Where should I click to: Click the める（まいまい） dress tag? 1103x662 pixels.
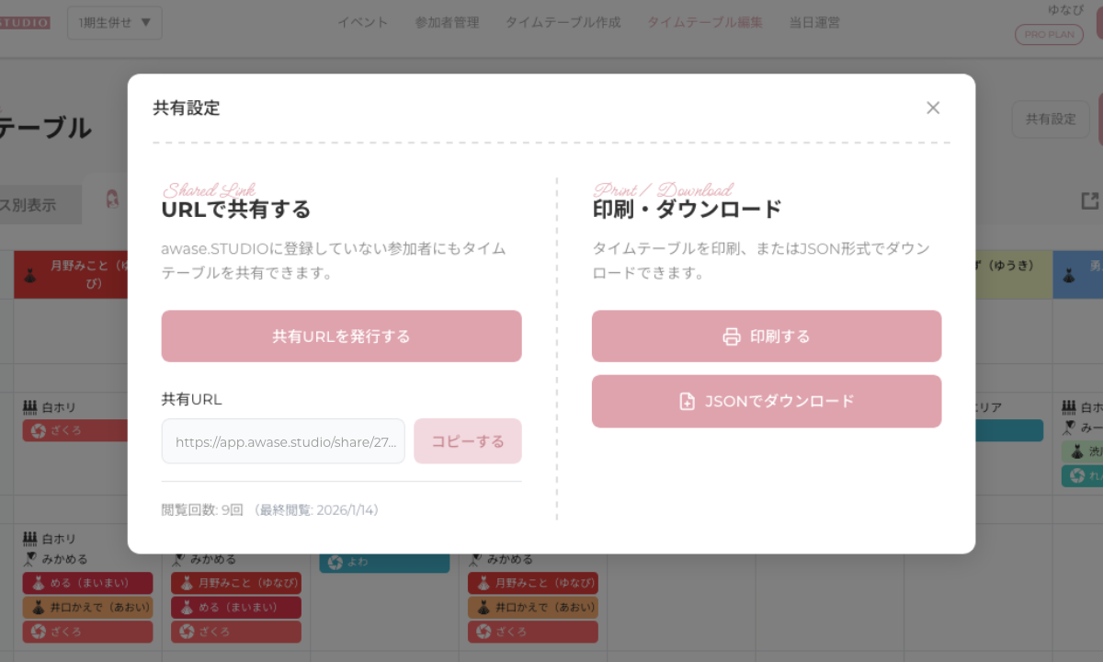(x=87, y=583)
